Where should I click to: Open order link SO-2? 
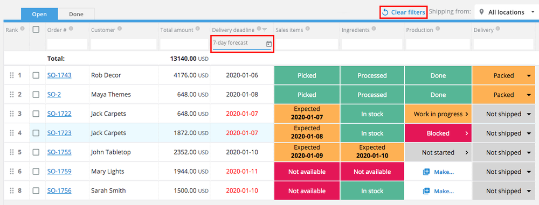pyautogui.click(x=54, y=95)
